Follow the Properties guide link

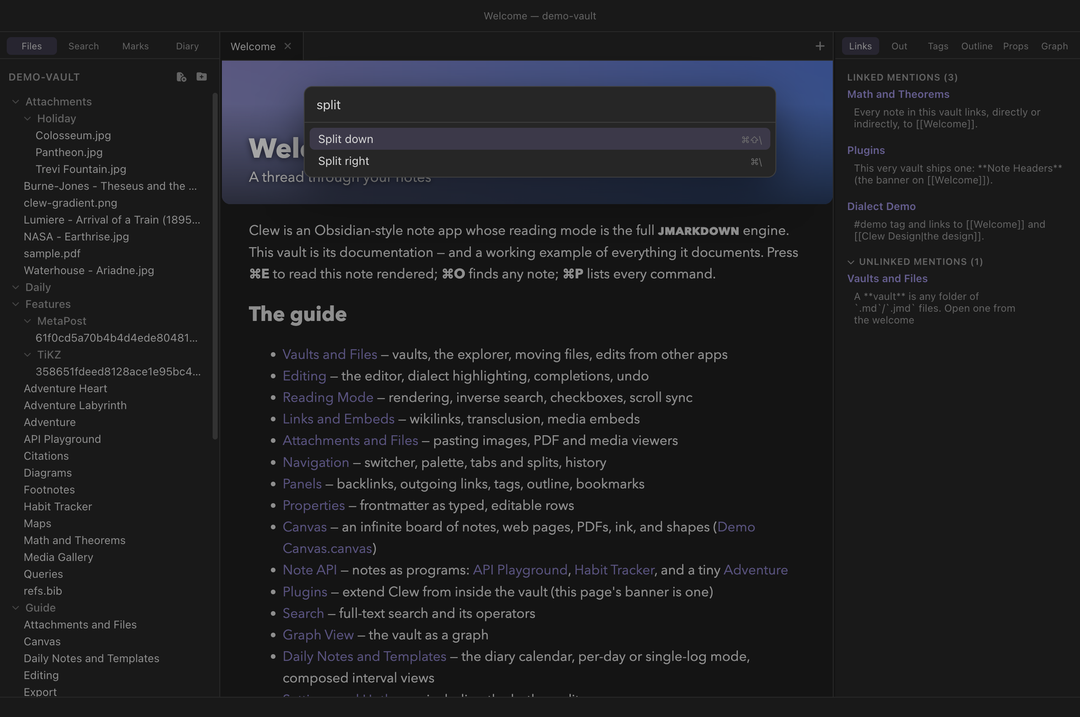314,505
